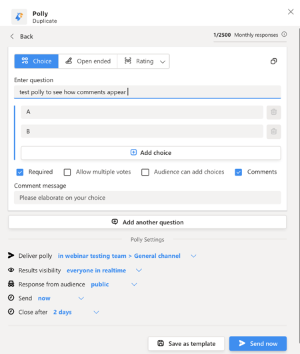Open the Response from audience dropdown
This screenshot has width=300, height=354.
[134, 285]
